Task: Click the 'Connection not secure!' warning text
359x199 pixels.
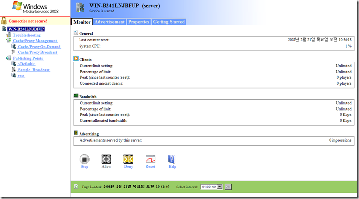Action: [x=27, y=21]
